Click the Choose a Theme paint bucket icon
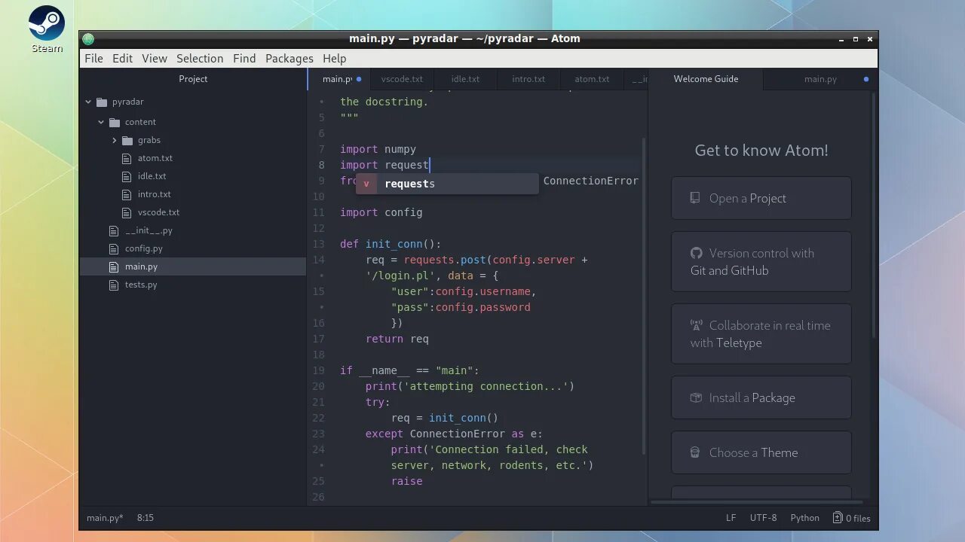Image resolution: width=965 pixels, height=542 pixels. pyautogui.click(x=695, y=452)
